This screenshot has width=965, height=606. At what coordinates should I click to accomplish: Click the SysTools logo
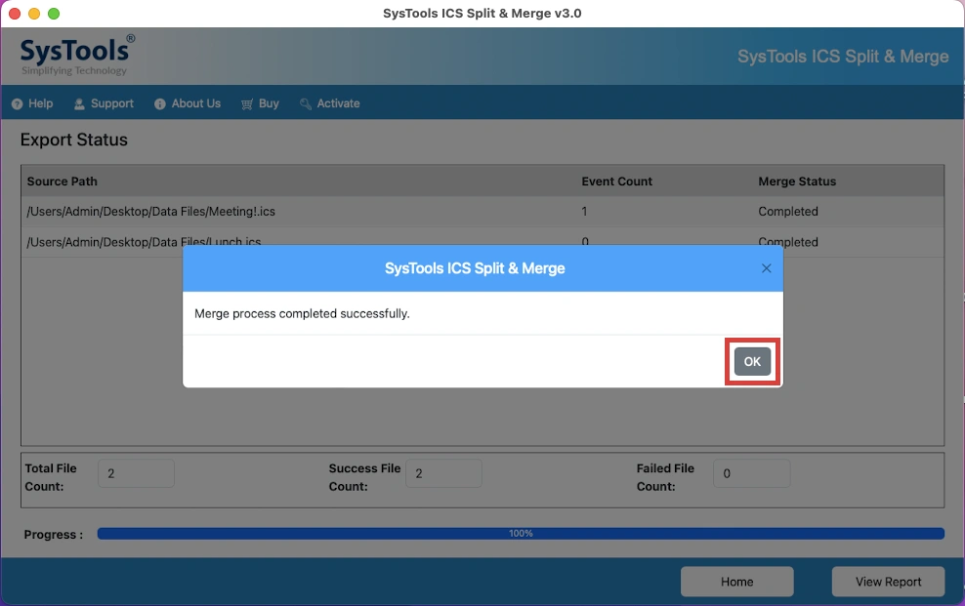[x=77, y=55]
